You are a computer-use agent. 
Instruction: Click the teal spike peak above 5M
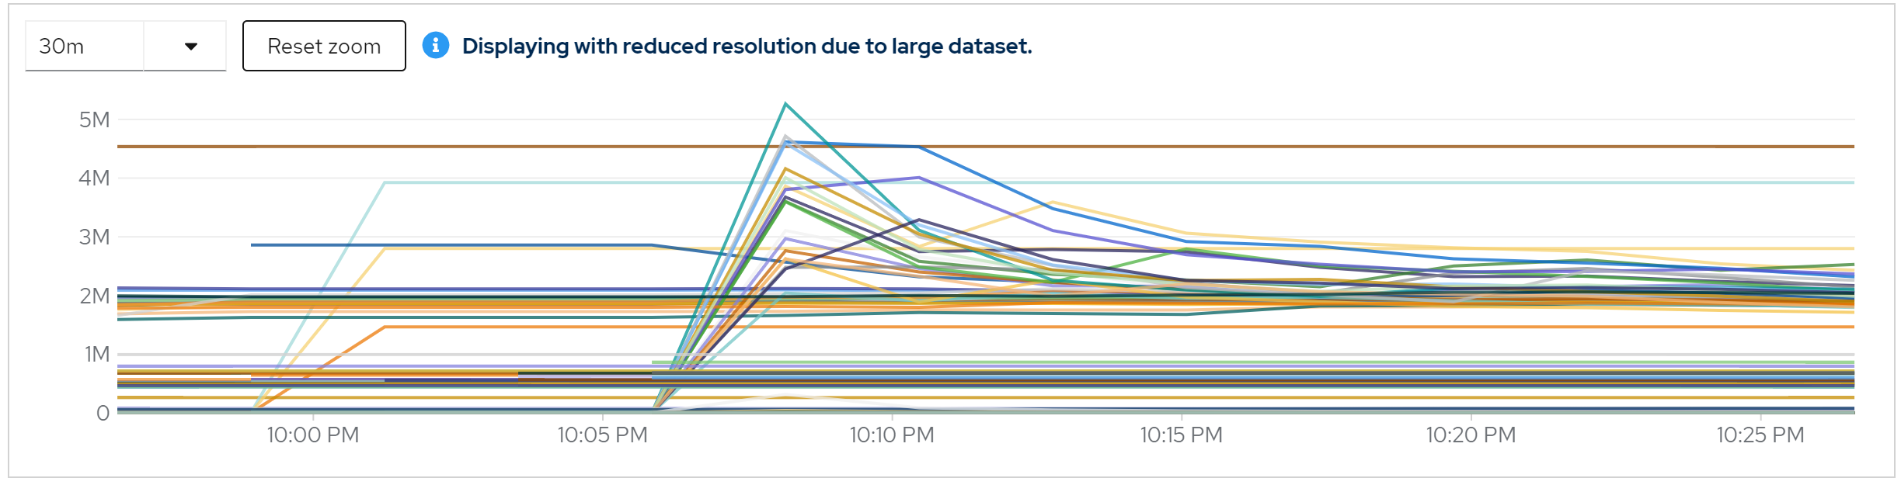click(x=786, y=104)
